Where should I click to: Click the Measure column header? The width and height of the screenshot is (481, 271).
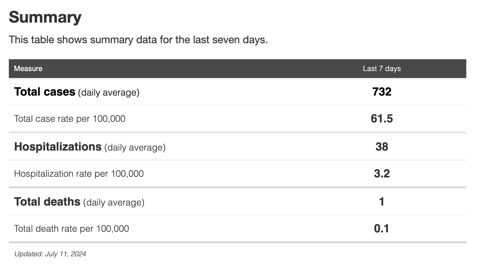click(x=28, y=69)
